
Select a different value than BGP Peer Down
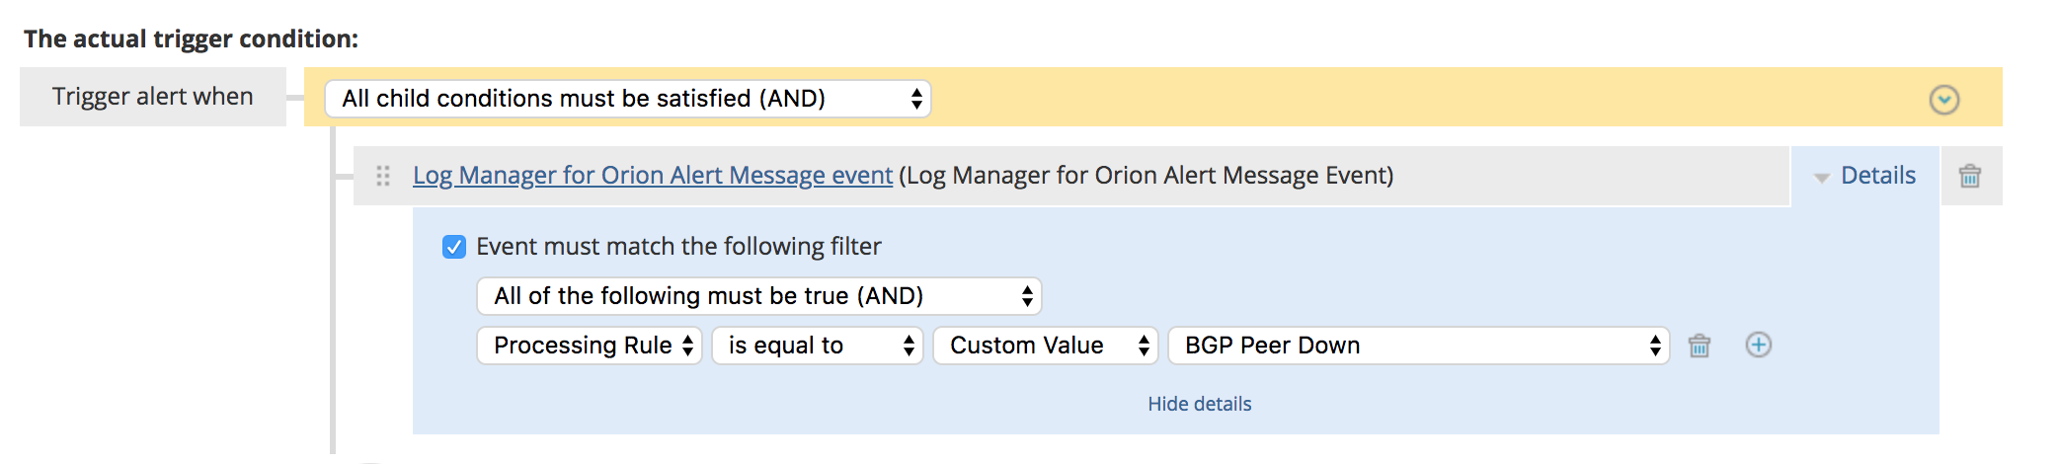1419,346
